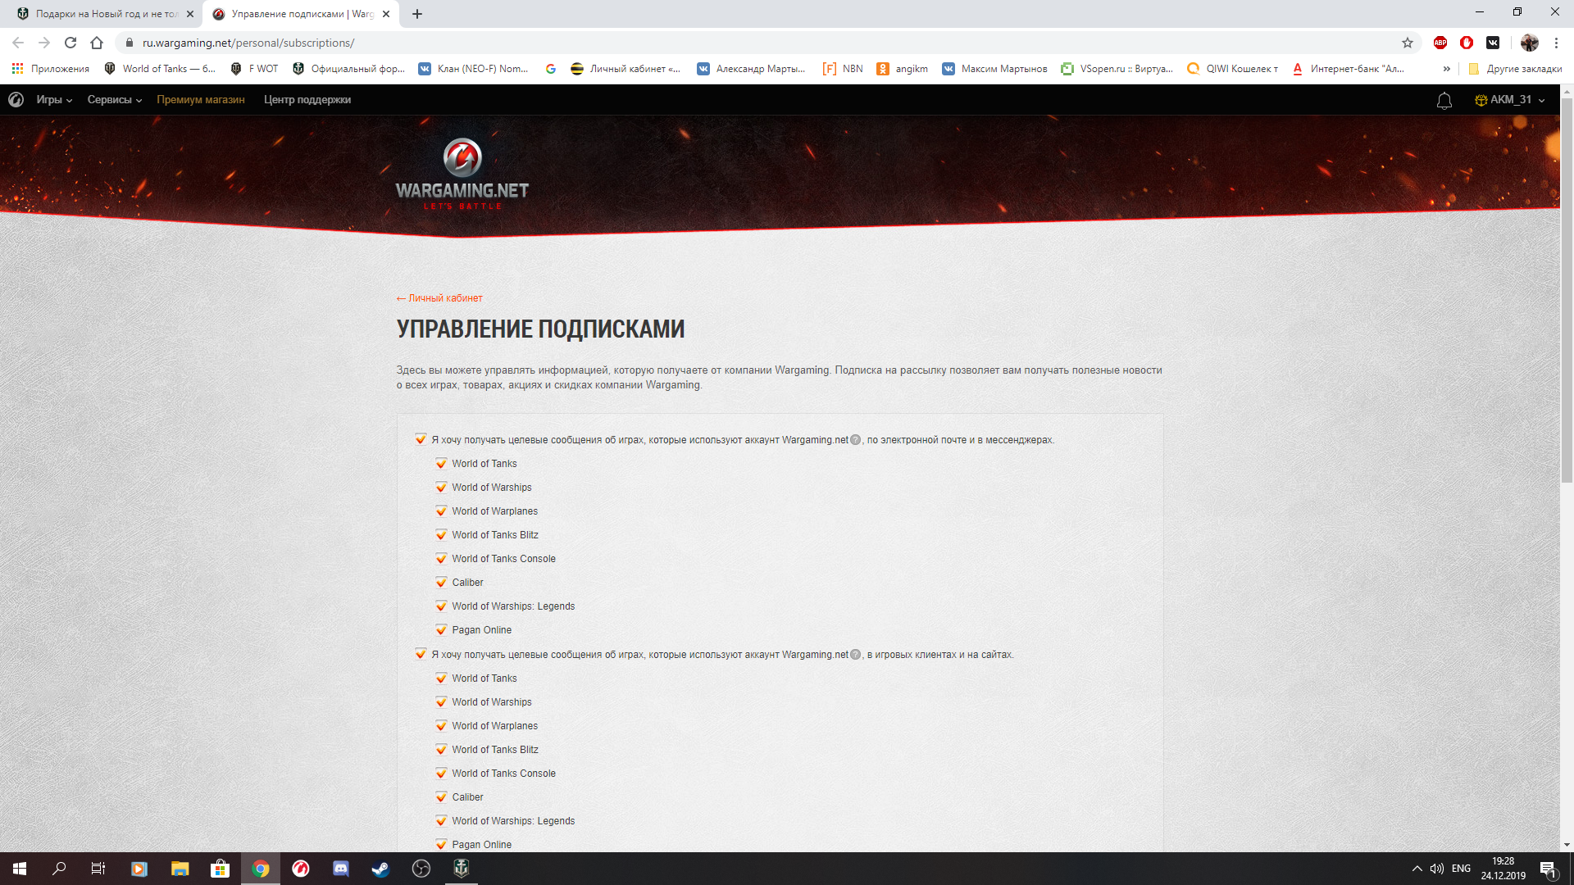Screen dimensions: 1574x885
Task: Go back to Личный кабинет link
Action: click(x=439, y=298)
